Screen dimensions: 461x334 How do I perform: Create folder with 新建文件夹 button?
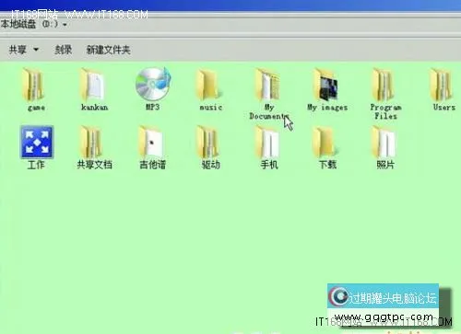[x=108, y=50]
